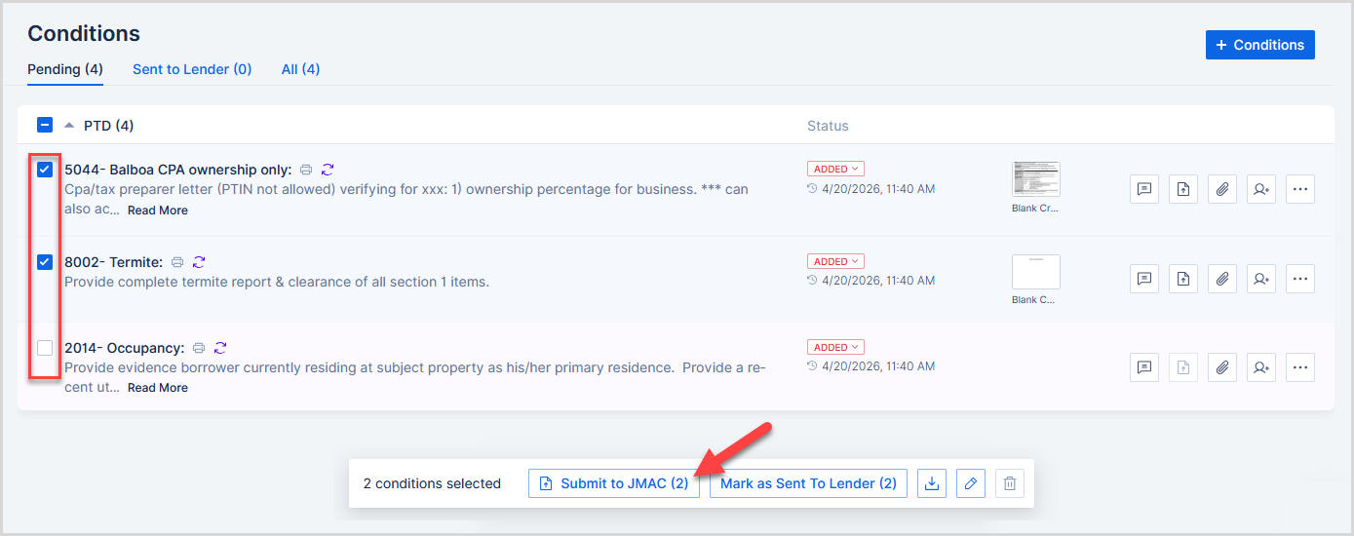The height and width of the screenshot is (536, 1354).
Task: Switch to Sent to Lender (0) tab
Action: point(192,69)
